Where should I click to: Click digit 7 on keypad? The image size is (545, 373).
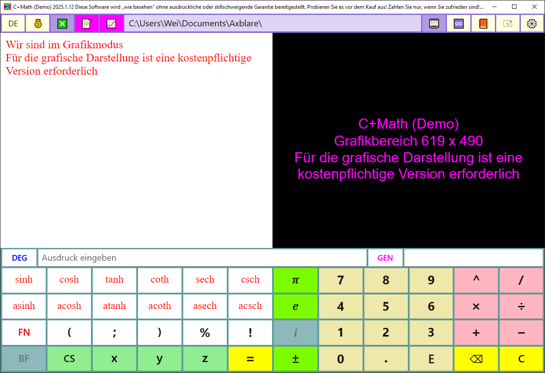tap(341, 280)
